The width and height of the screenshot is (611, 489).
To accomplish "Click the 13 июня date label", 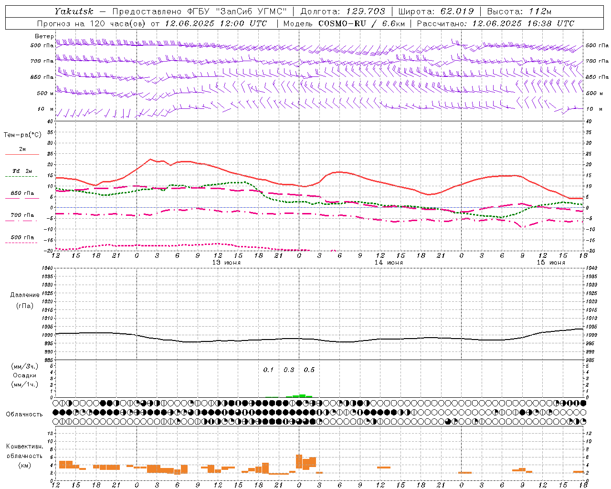I will (226, 263).
